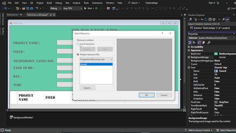The height and width of the screenshot is (133, 236).
Task: Click the Property Pages wrench icon in Properties
Action: coord(209,42)
